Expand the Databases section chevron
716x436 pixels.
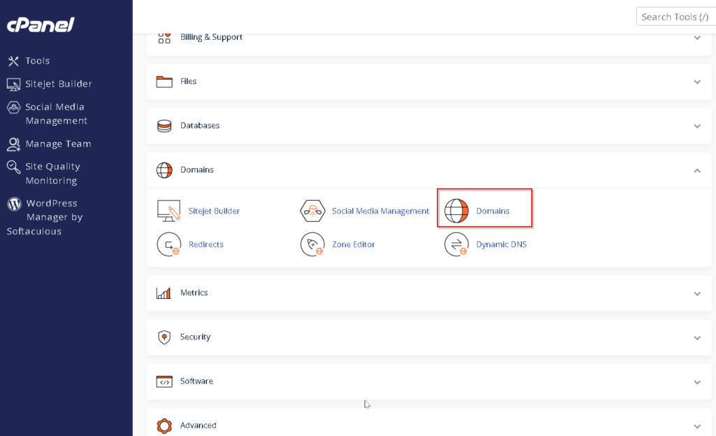[697, 126]
